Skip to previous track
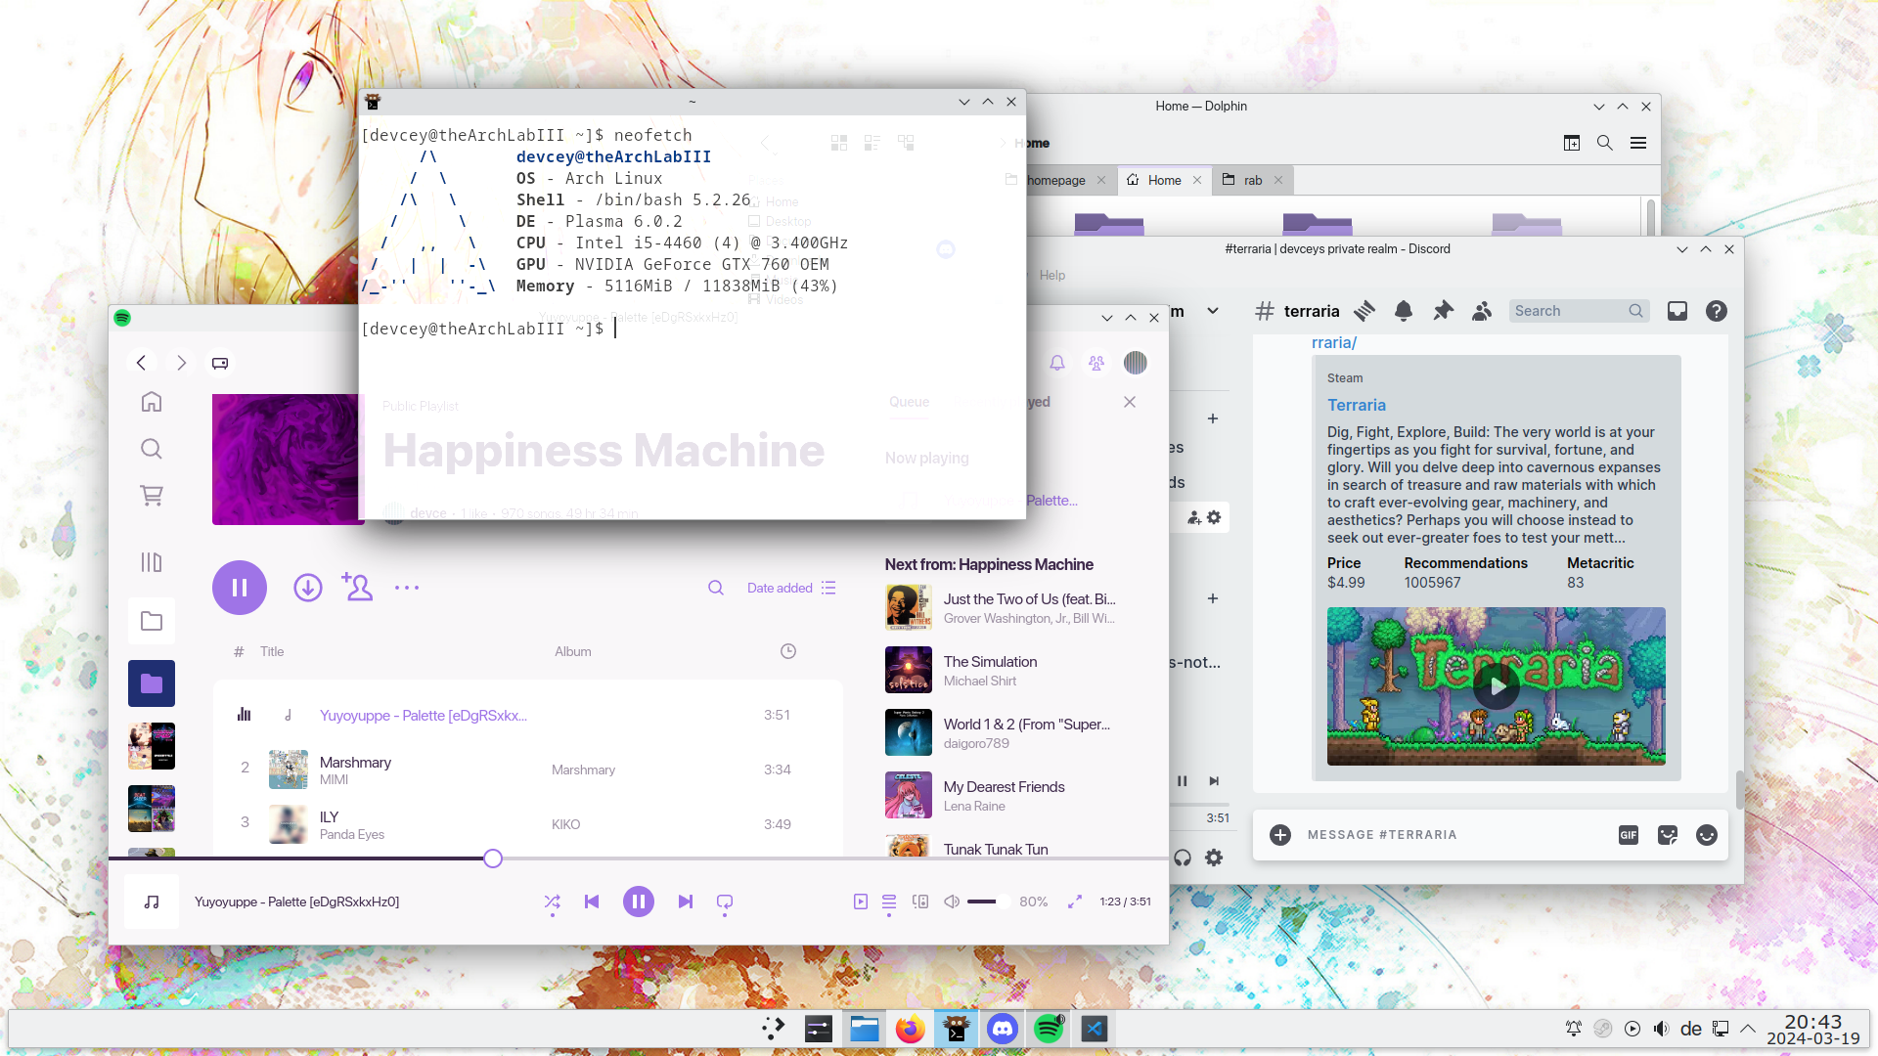Viewport: 1878px width, 1056px height. 592,902
